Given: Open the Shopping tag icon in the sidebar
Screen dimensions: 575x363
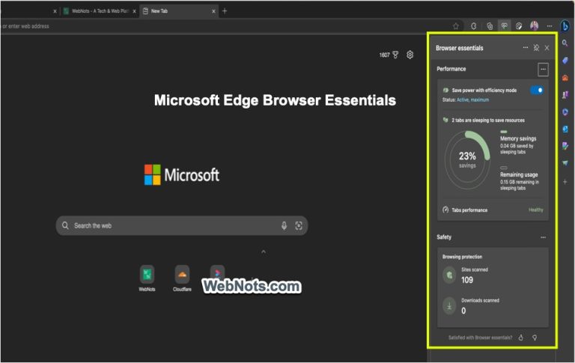Looking at the screenshot, I should [565, 60].
